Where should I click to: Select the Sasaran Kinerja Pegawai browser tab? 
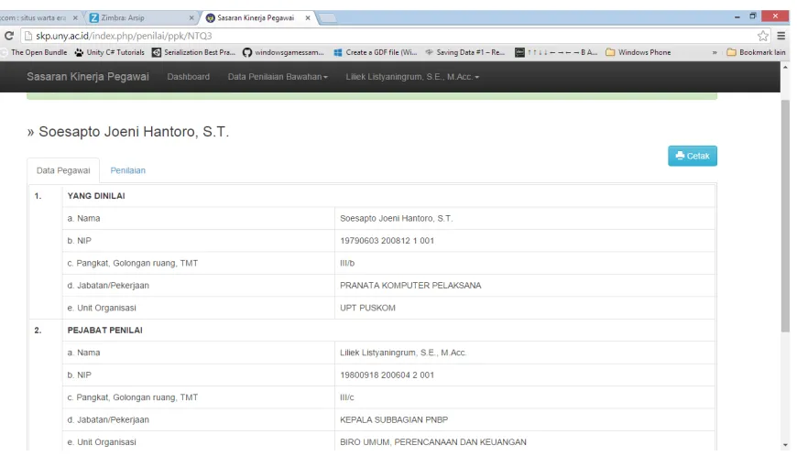pos(257,17)
